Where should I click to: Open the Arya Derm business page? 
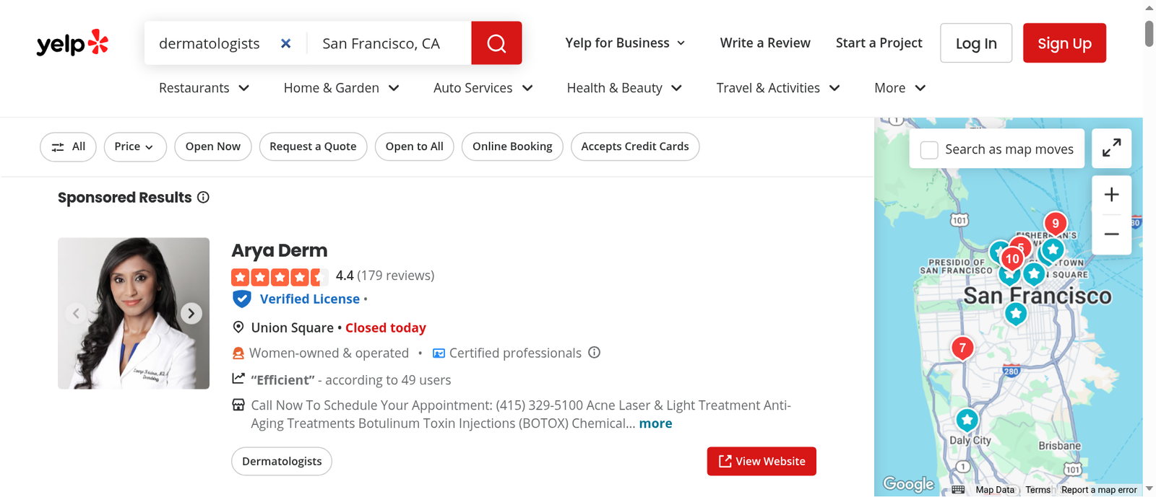tap(279, 250)
